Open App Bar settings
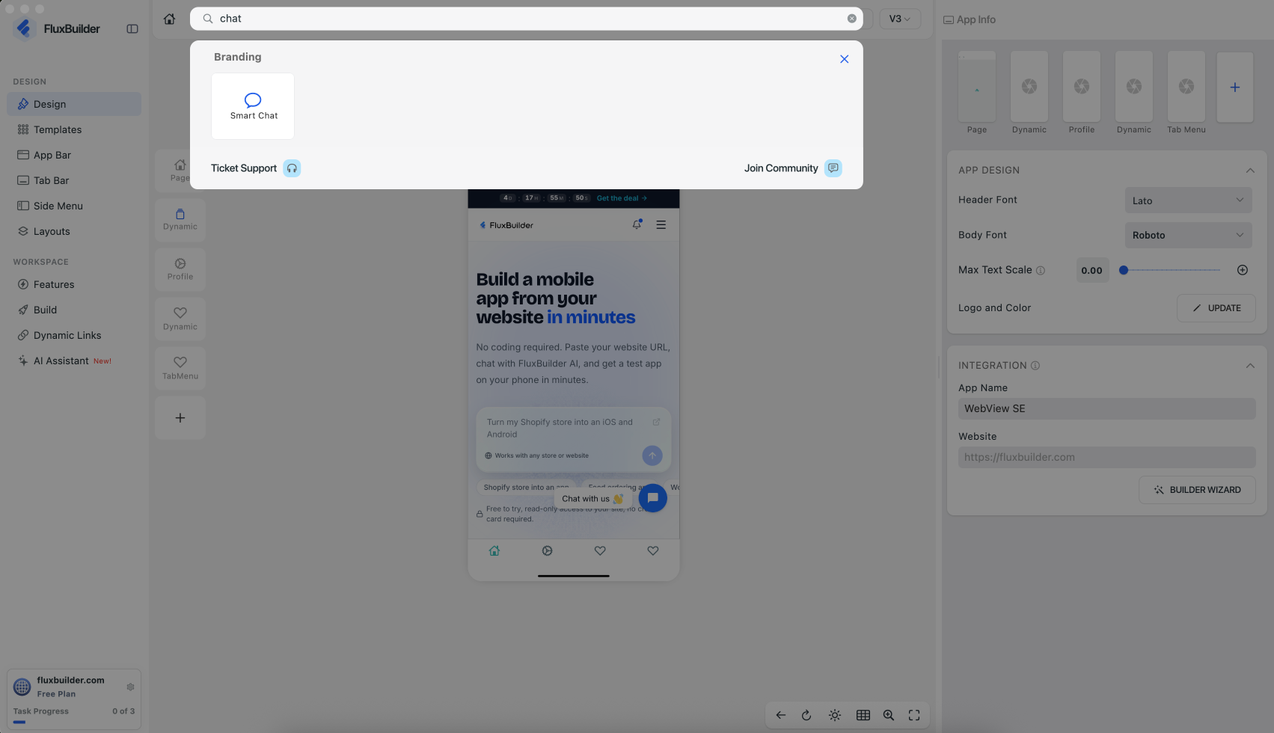1274x733 pixels. (x=74, y=155)
